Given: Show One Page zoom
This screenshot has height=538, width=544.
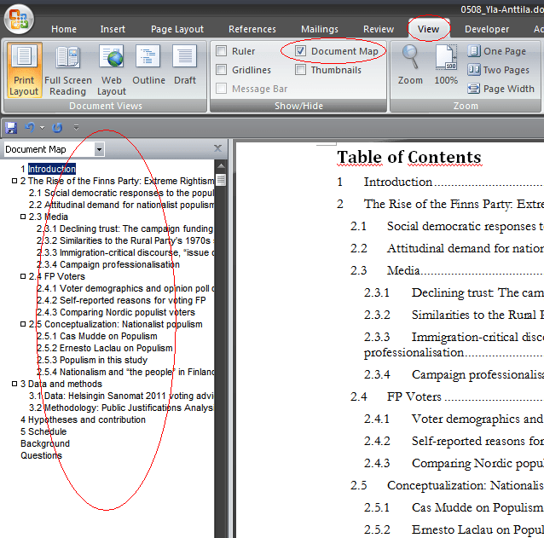Looking at the screenshot, I should click(x=496, y=51).
